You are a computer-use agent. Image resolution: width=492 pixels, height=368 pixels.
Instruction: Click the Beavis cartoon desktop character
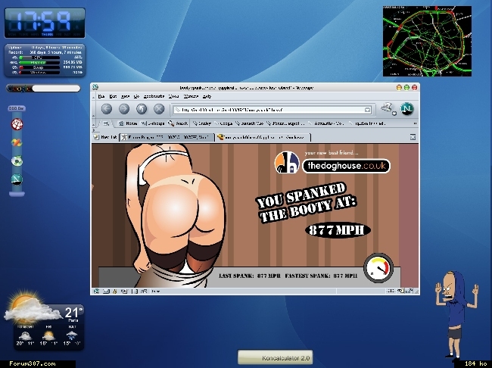coord(456,314)
